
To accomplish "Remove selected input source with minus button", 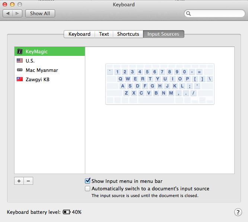I will point(28,181).
